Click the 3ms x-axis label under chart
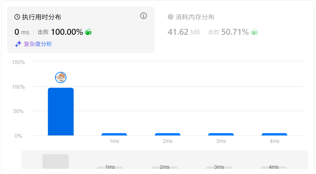 [x=221, y=141]
